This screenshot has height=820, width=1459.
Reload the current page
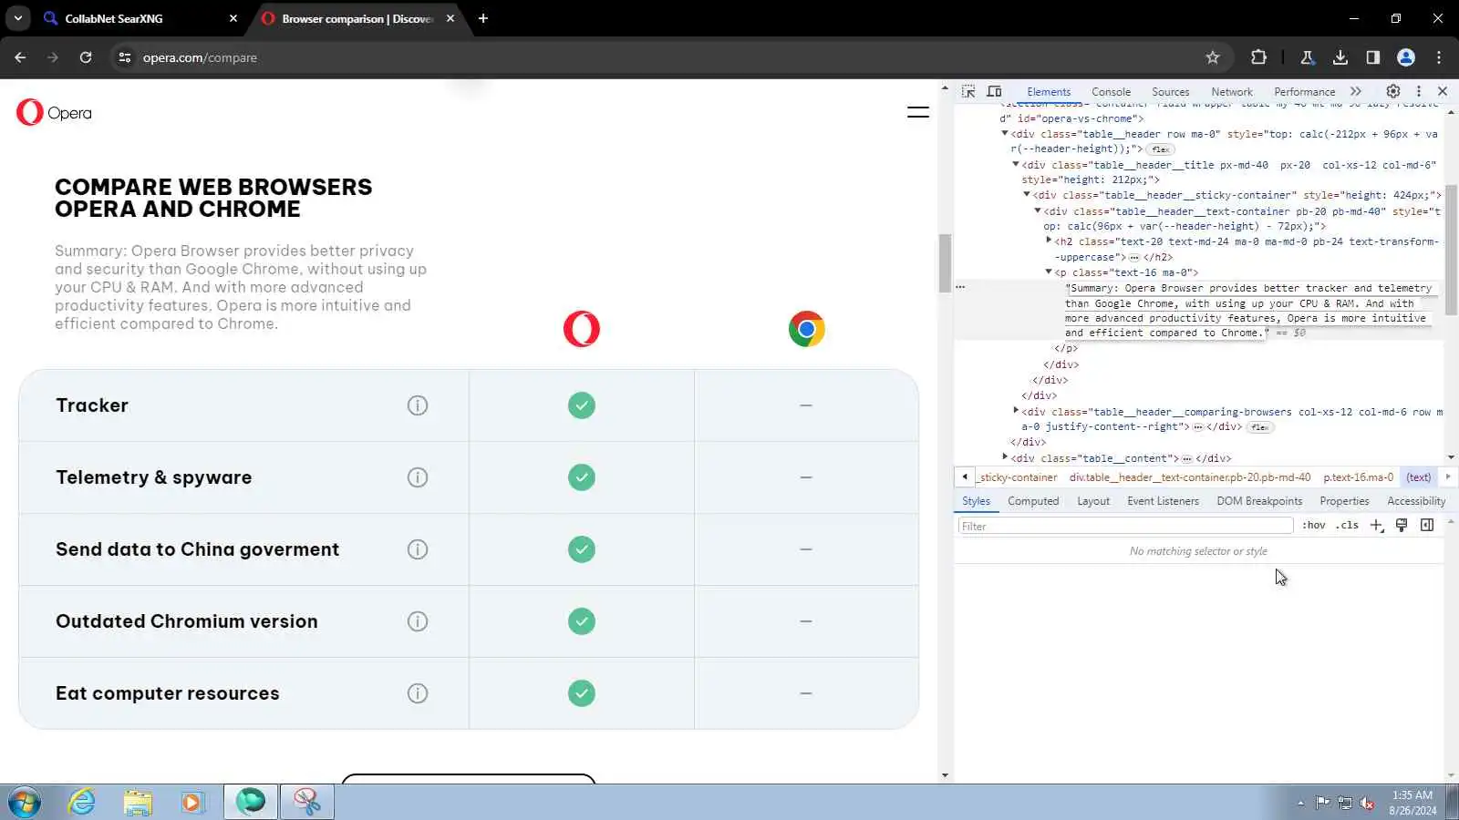(86, 57)
